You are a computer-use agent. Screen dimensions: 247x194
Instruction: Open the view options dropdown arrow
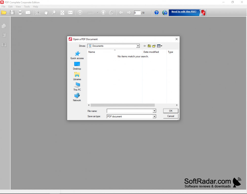coord(162,46)
